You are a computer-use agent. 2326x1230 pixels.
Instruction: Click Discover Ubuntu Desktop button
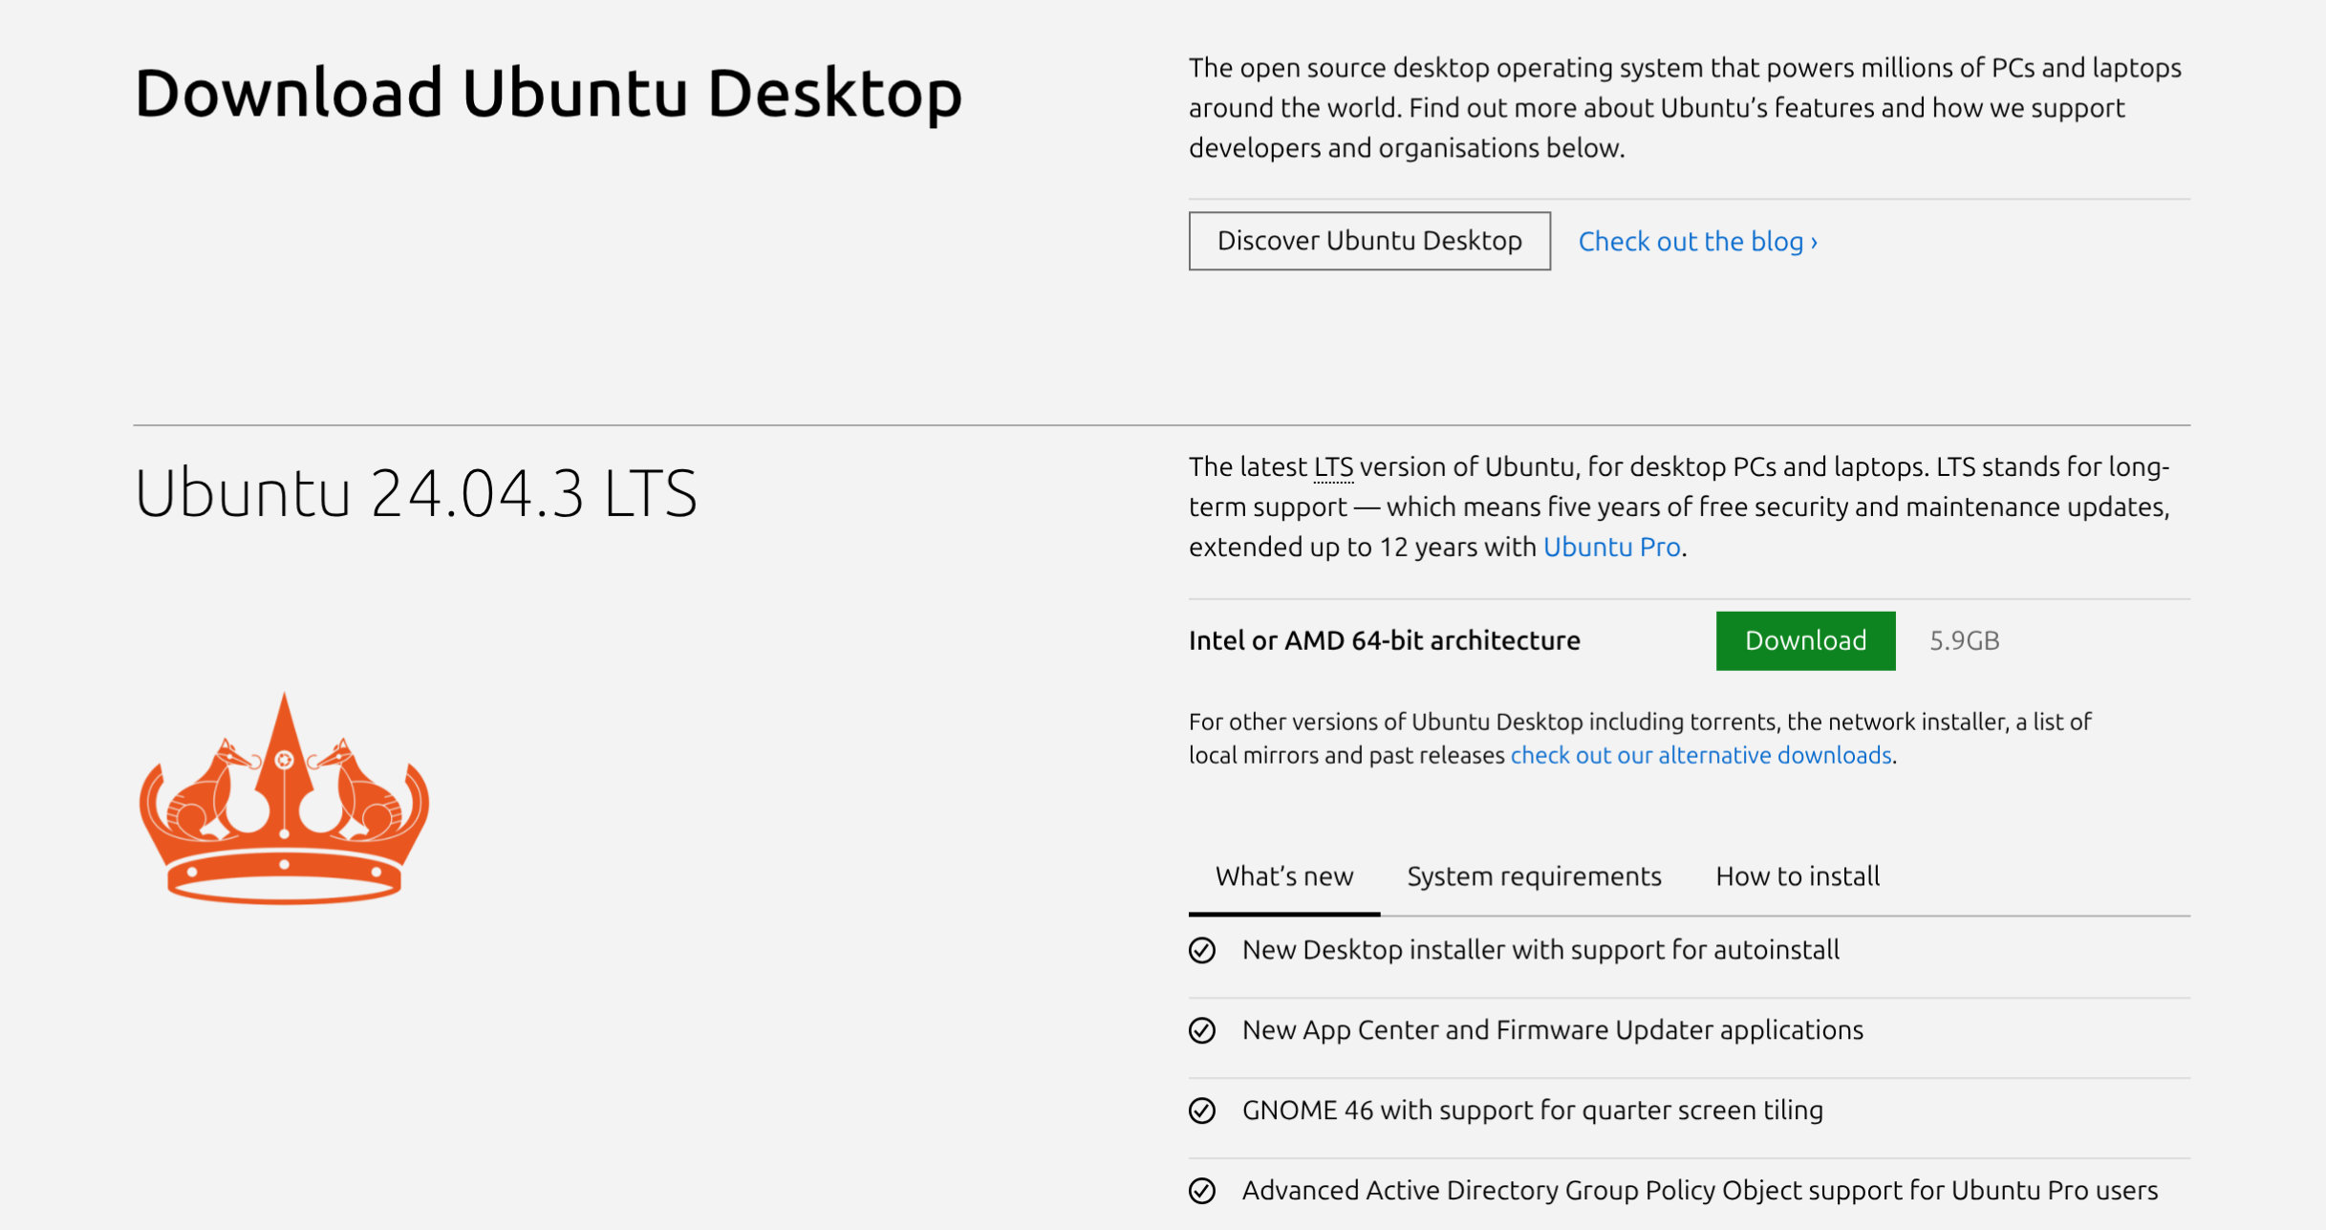pyautogui.click(x=1368, y=241)
